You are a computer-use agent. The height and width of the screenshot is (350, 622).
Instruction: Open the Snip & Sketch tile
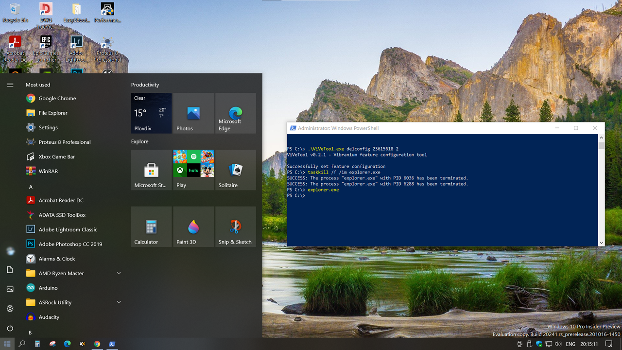236,227
